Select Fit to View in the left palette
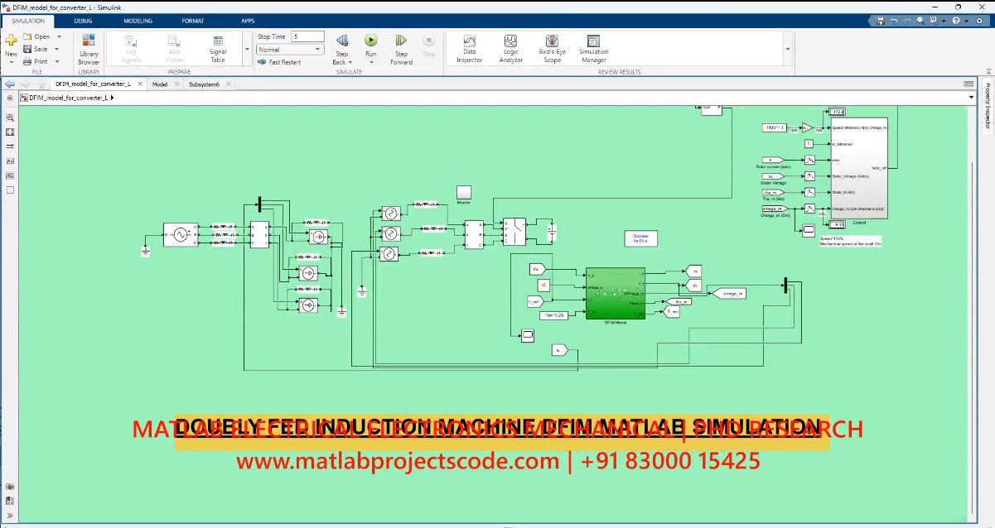Image resolution: width=995 pixels, height=528 pixels. (10, 132)
